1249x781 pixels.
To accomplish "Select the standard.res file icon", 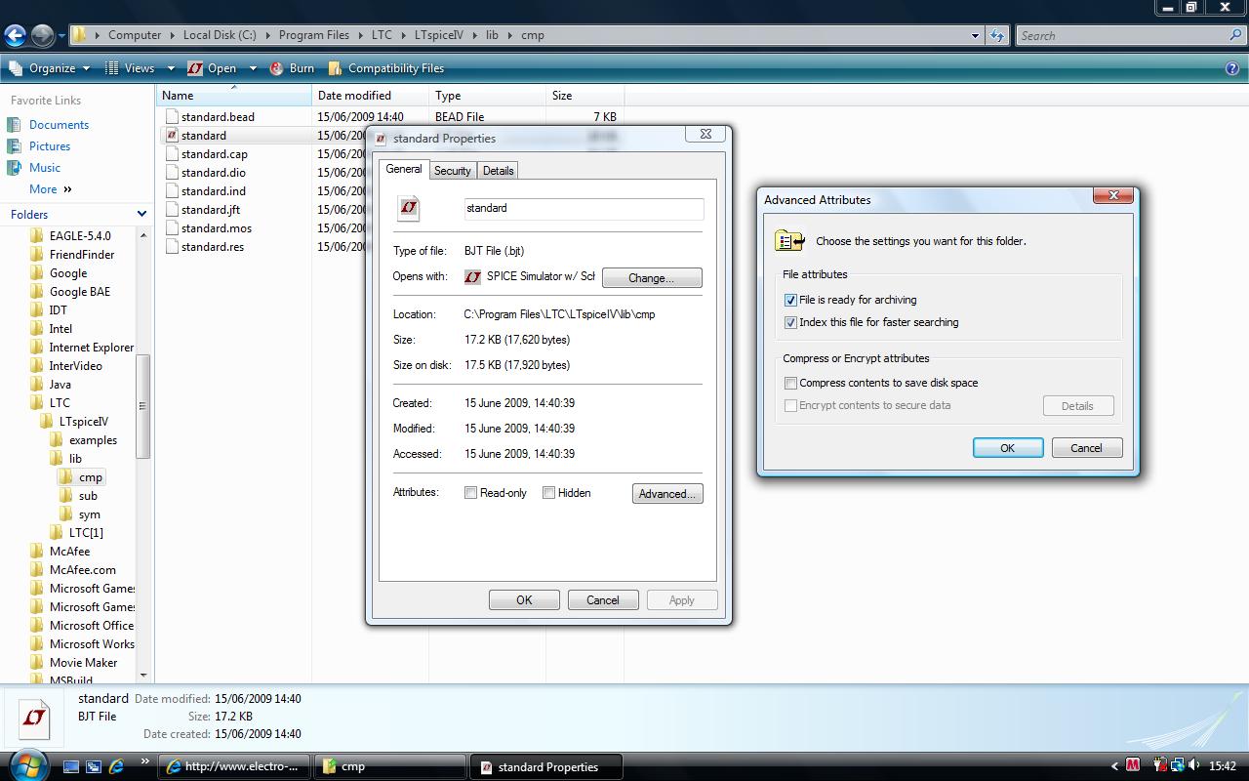I will click(172, 247).
